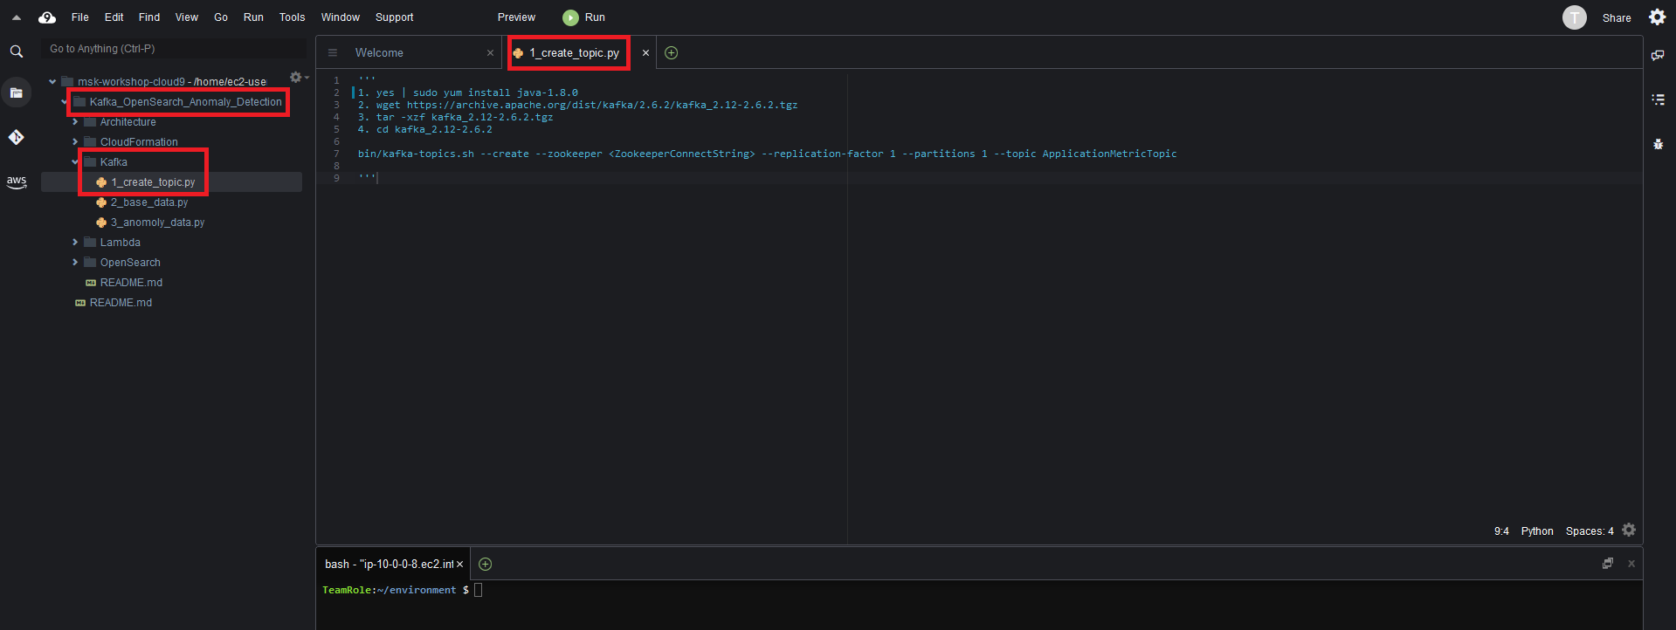Open the Spaces: 4 indentation selector
This screenshot has width=1676, height=630.
tap(1590, 531)
